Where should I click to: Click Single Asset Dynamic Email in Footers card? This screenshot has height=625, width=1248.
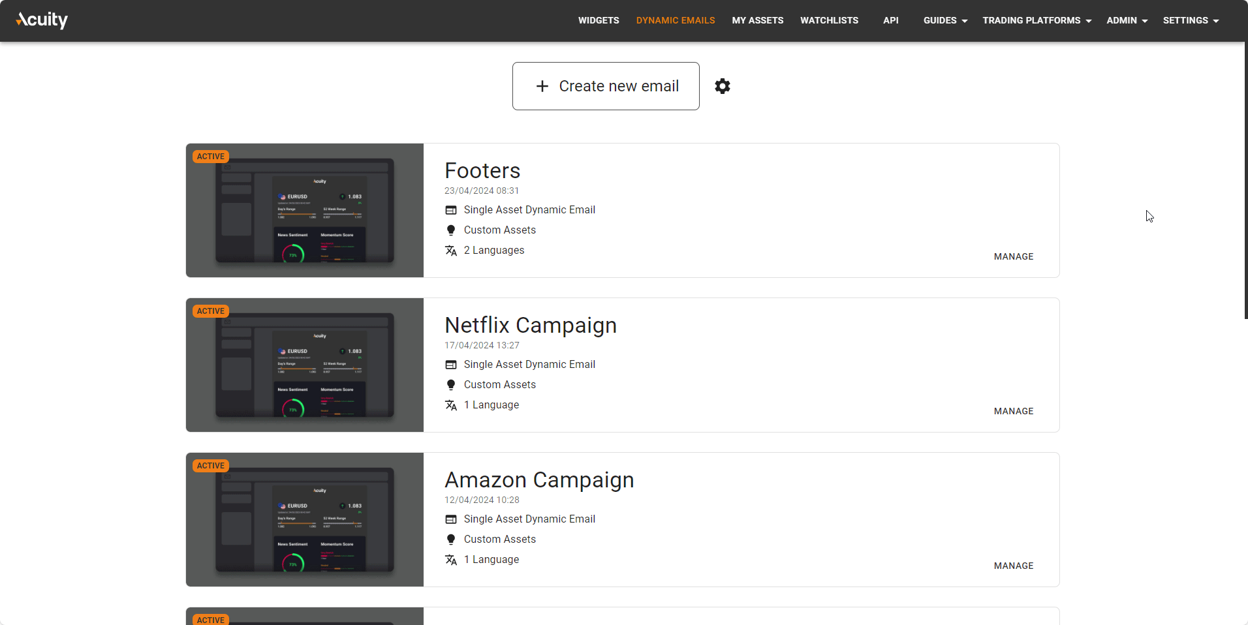(x=529, y=210)
